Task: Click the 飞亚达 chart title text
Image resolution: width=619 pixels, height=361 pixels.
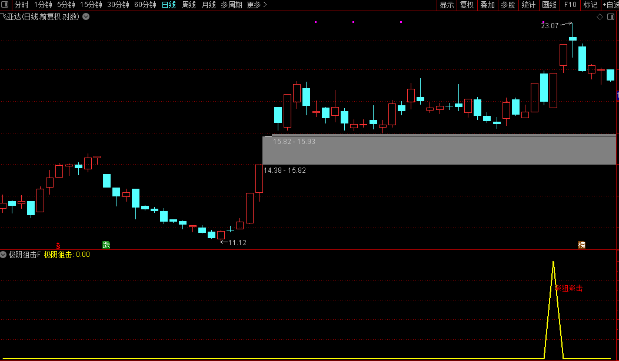Action: (x=40, y=16)
